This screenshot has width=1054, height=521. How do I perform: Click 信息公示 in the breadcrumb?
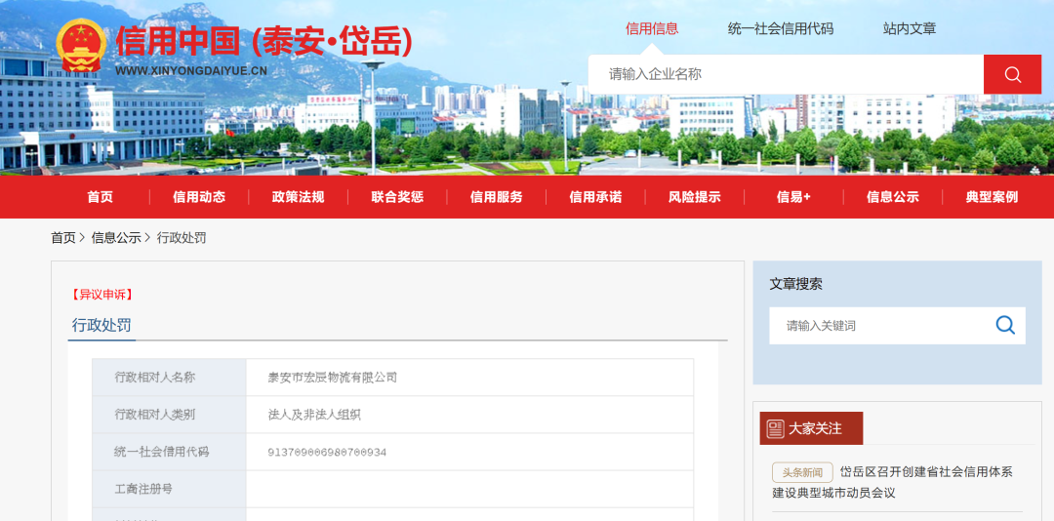[116, 238]
